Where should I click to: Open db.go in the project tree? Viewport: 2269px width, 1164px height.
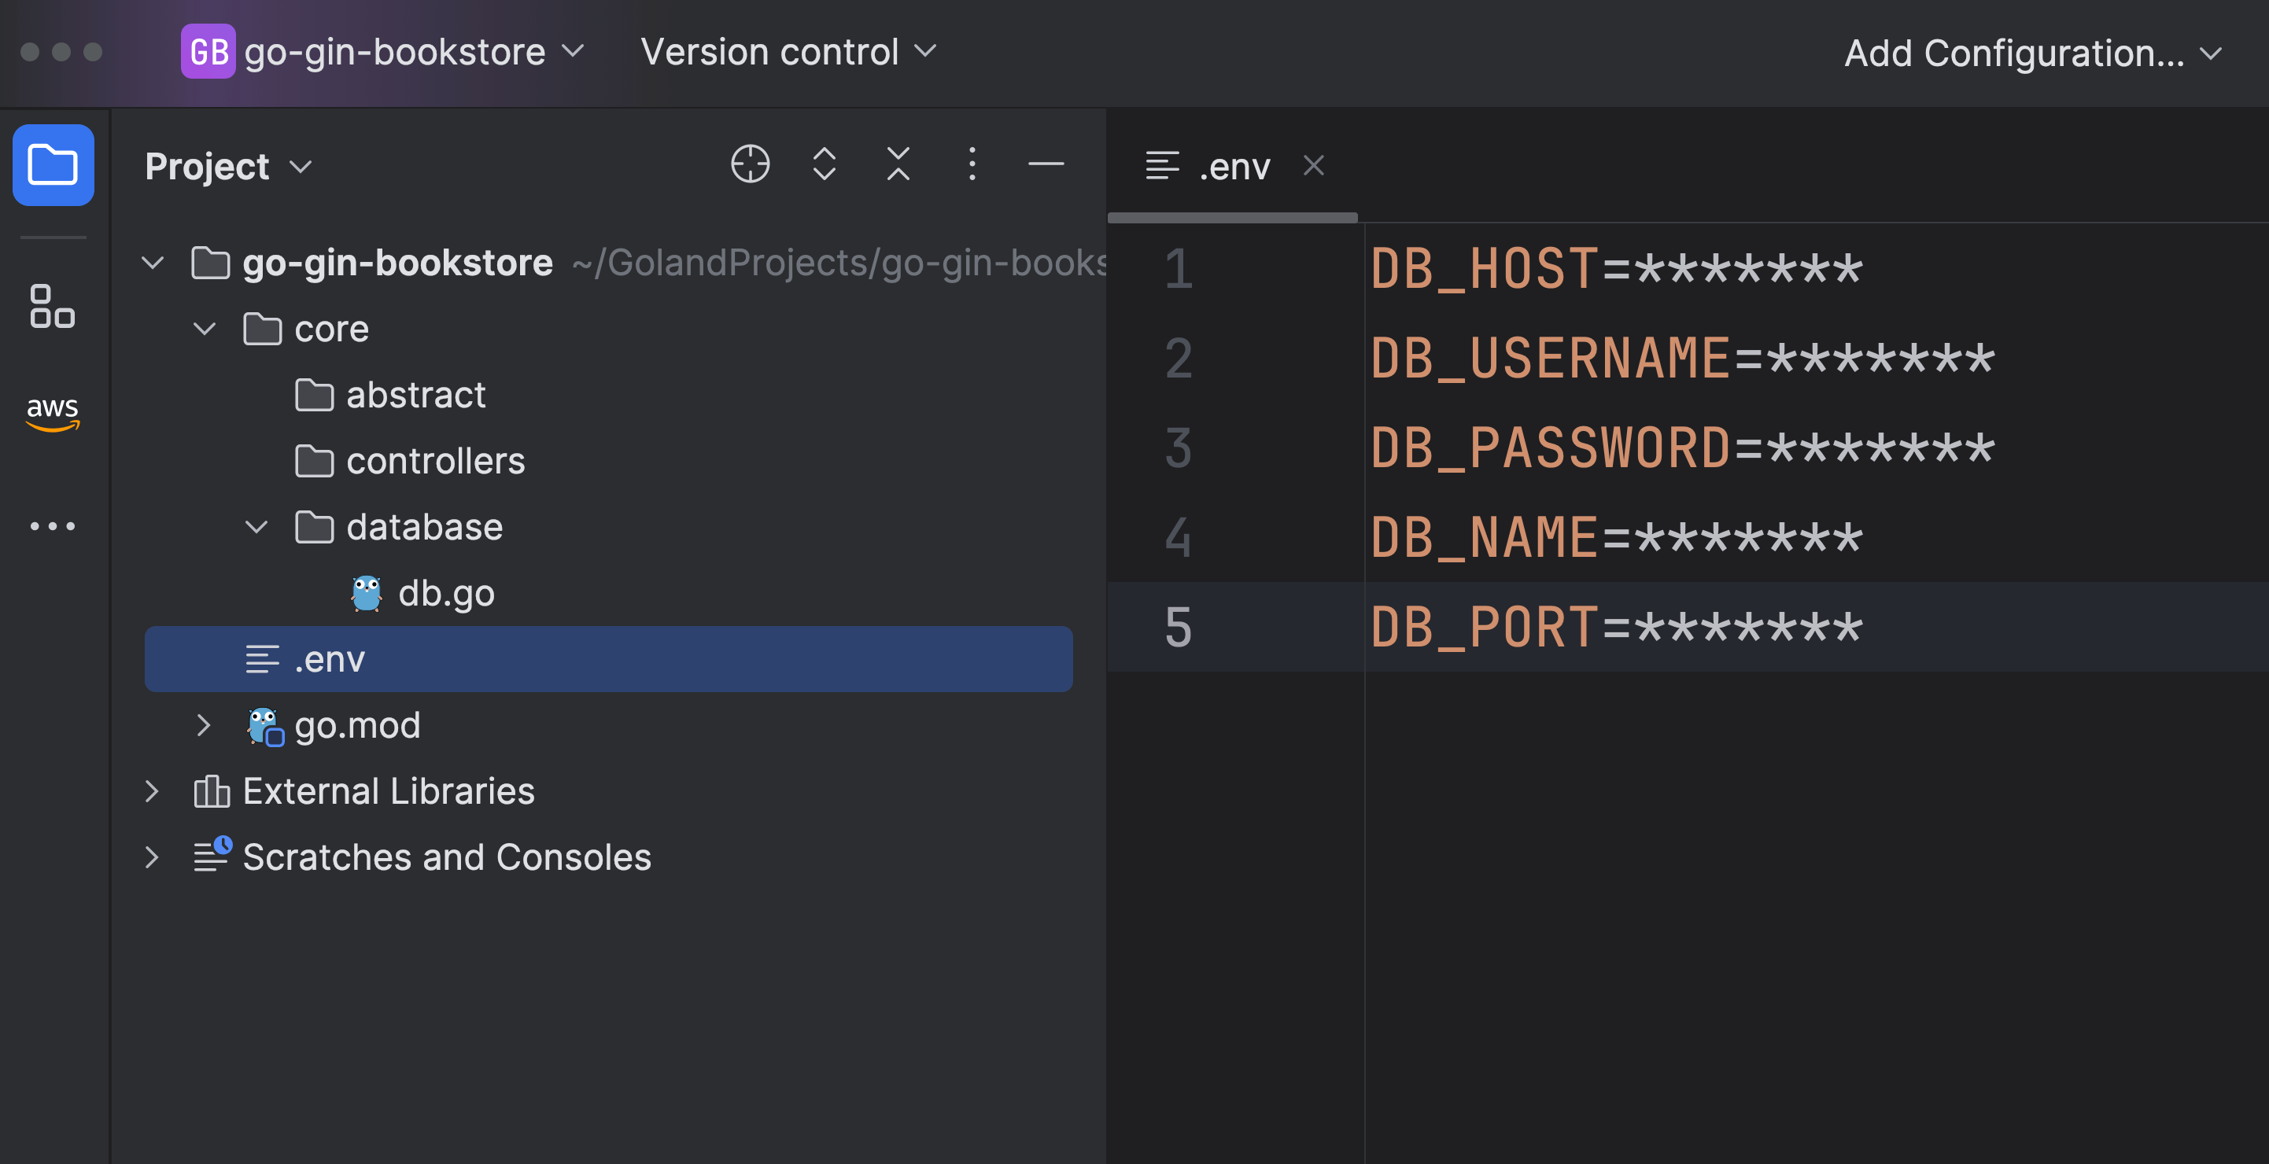click(x=445, y=594)
